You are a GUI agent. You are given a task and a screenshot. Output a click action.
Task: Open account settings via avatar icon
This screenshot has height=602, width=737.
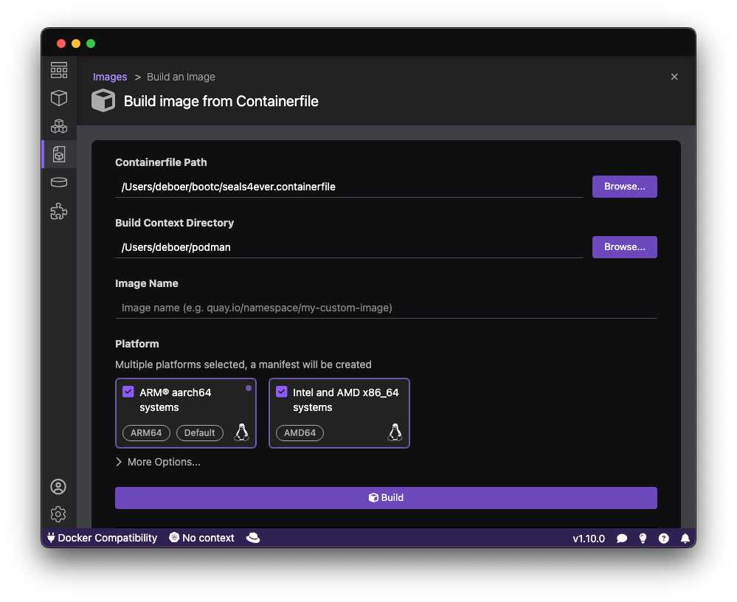[59, 486]
